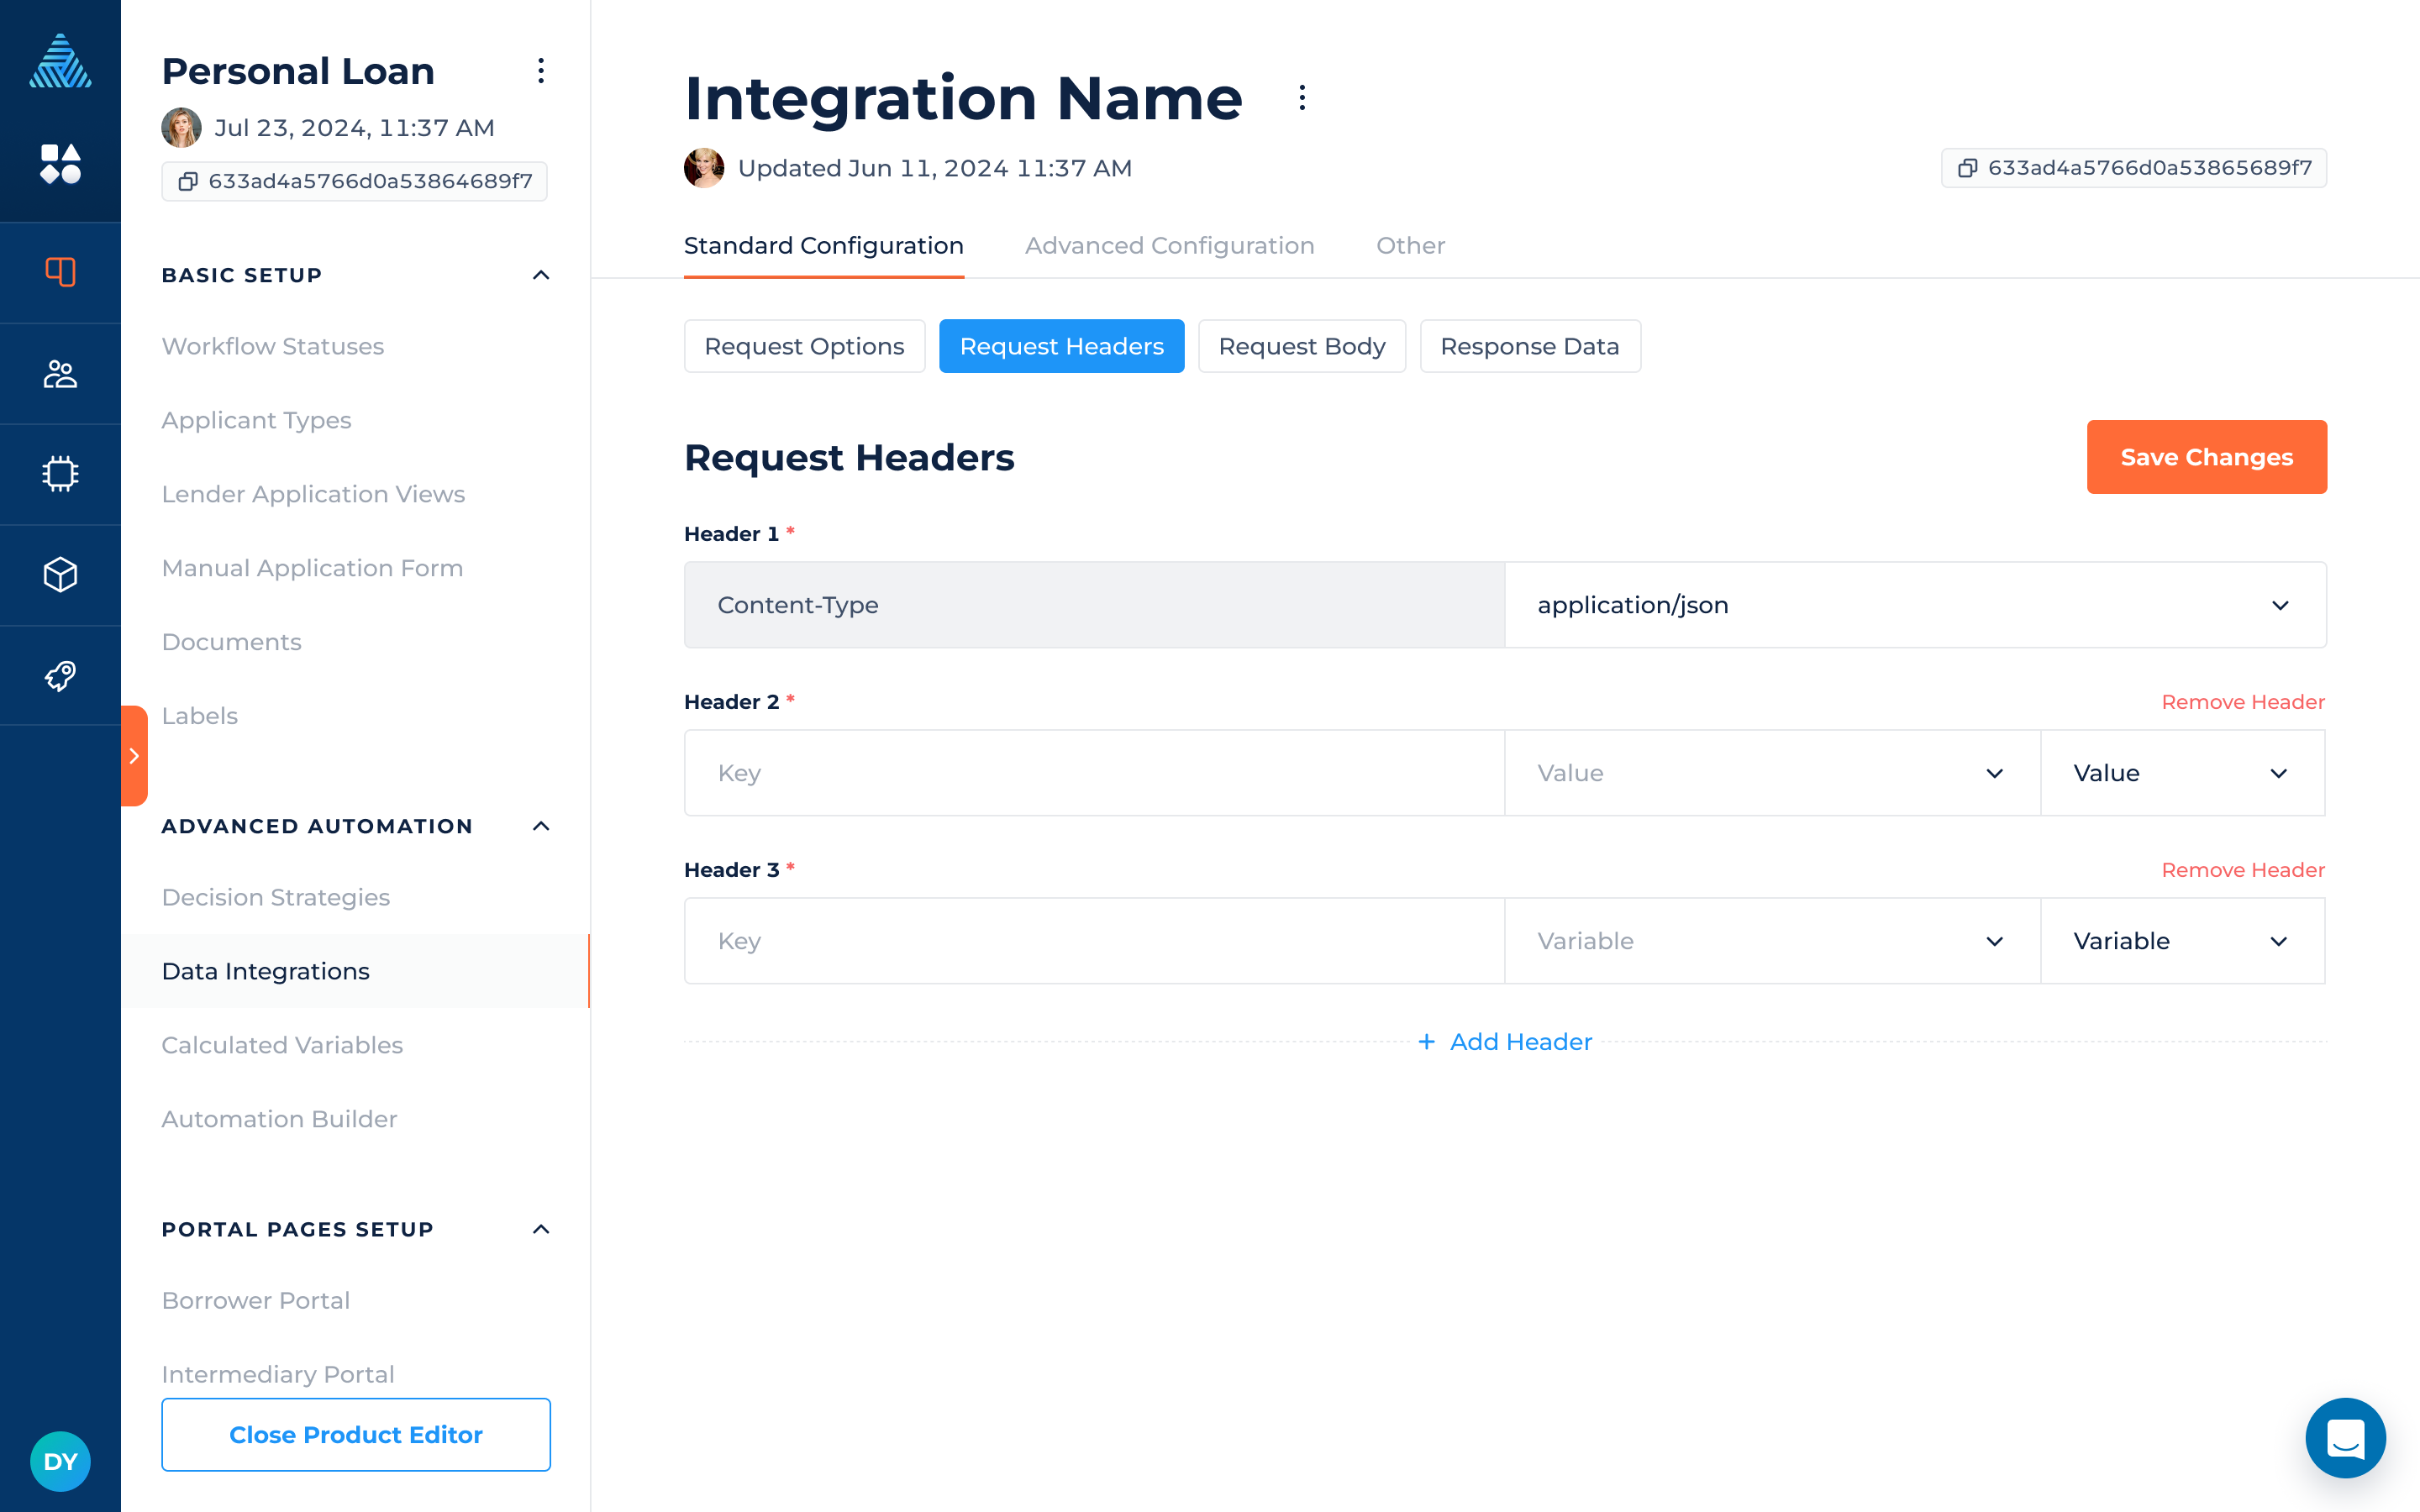Screen dimensions: 2420x1512
Task: Click the Header 2 Key input field
Action: click(x=1094, y=773)
